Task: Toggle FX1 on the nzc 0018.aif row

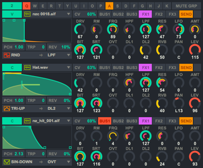Action: point(145,14)
